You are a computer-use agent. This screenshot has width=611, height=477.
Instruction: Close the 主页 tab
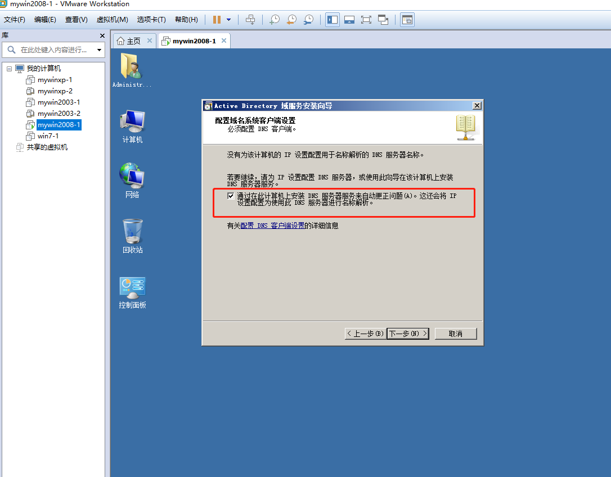coord(150,40)
